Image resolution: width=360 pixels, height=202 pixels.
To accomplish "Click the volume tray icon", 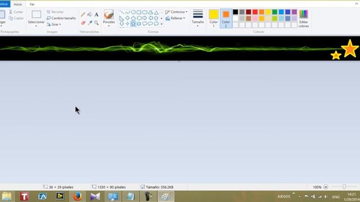I will 326,196.
